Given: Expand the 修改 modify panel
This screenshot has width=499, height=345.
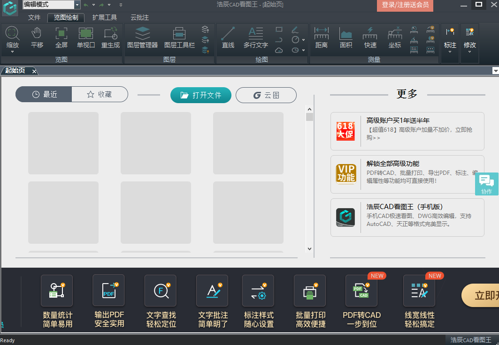Looking at the screenshot, I should click(x=470, y=42).
